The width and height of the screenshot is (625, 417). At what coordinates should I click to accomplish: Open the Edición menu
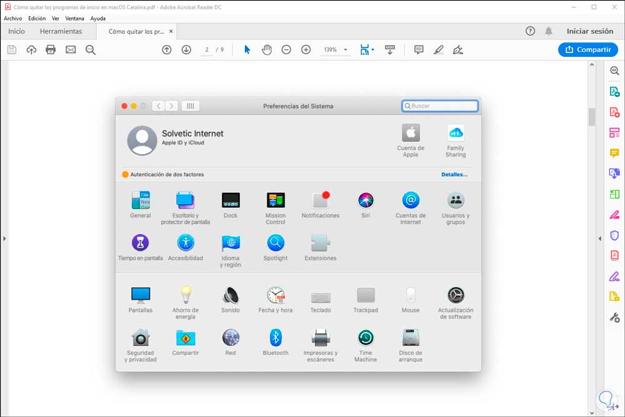coord(37,18)
